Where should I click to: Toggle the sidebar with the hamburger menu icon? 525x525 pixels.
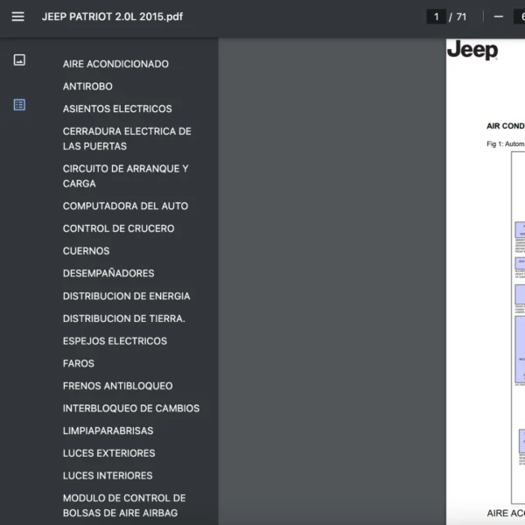coord(17,17)
